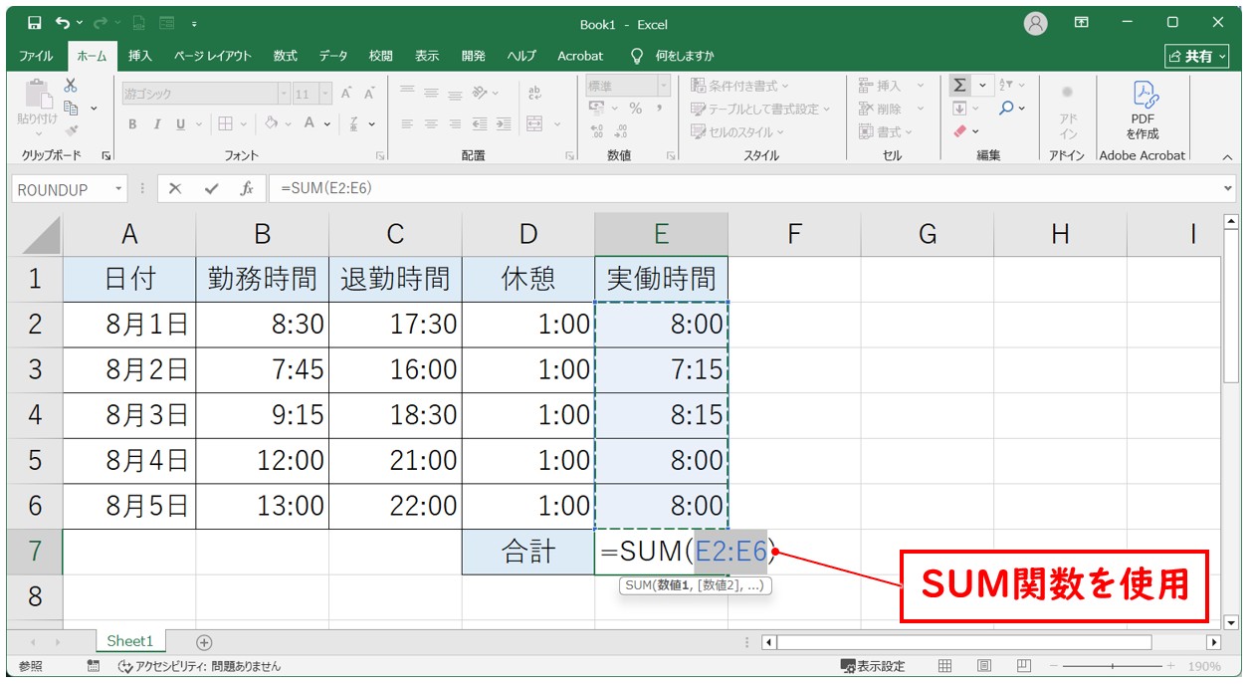The width and height of the screenshot is (1249, 684).
Task: Copy using the clipboard copy icon
Action: [x=71, y=108]
